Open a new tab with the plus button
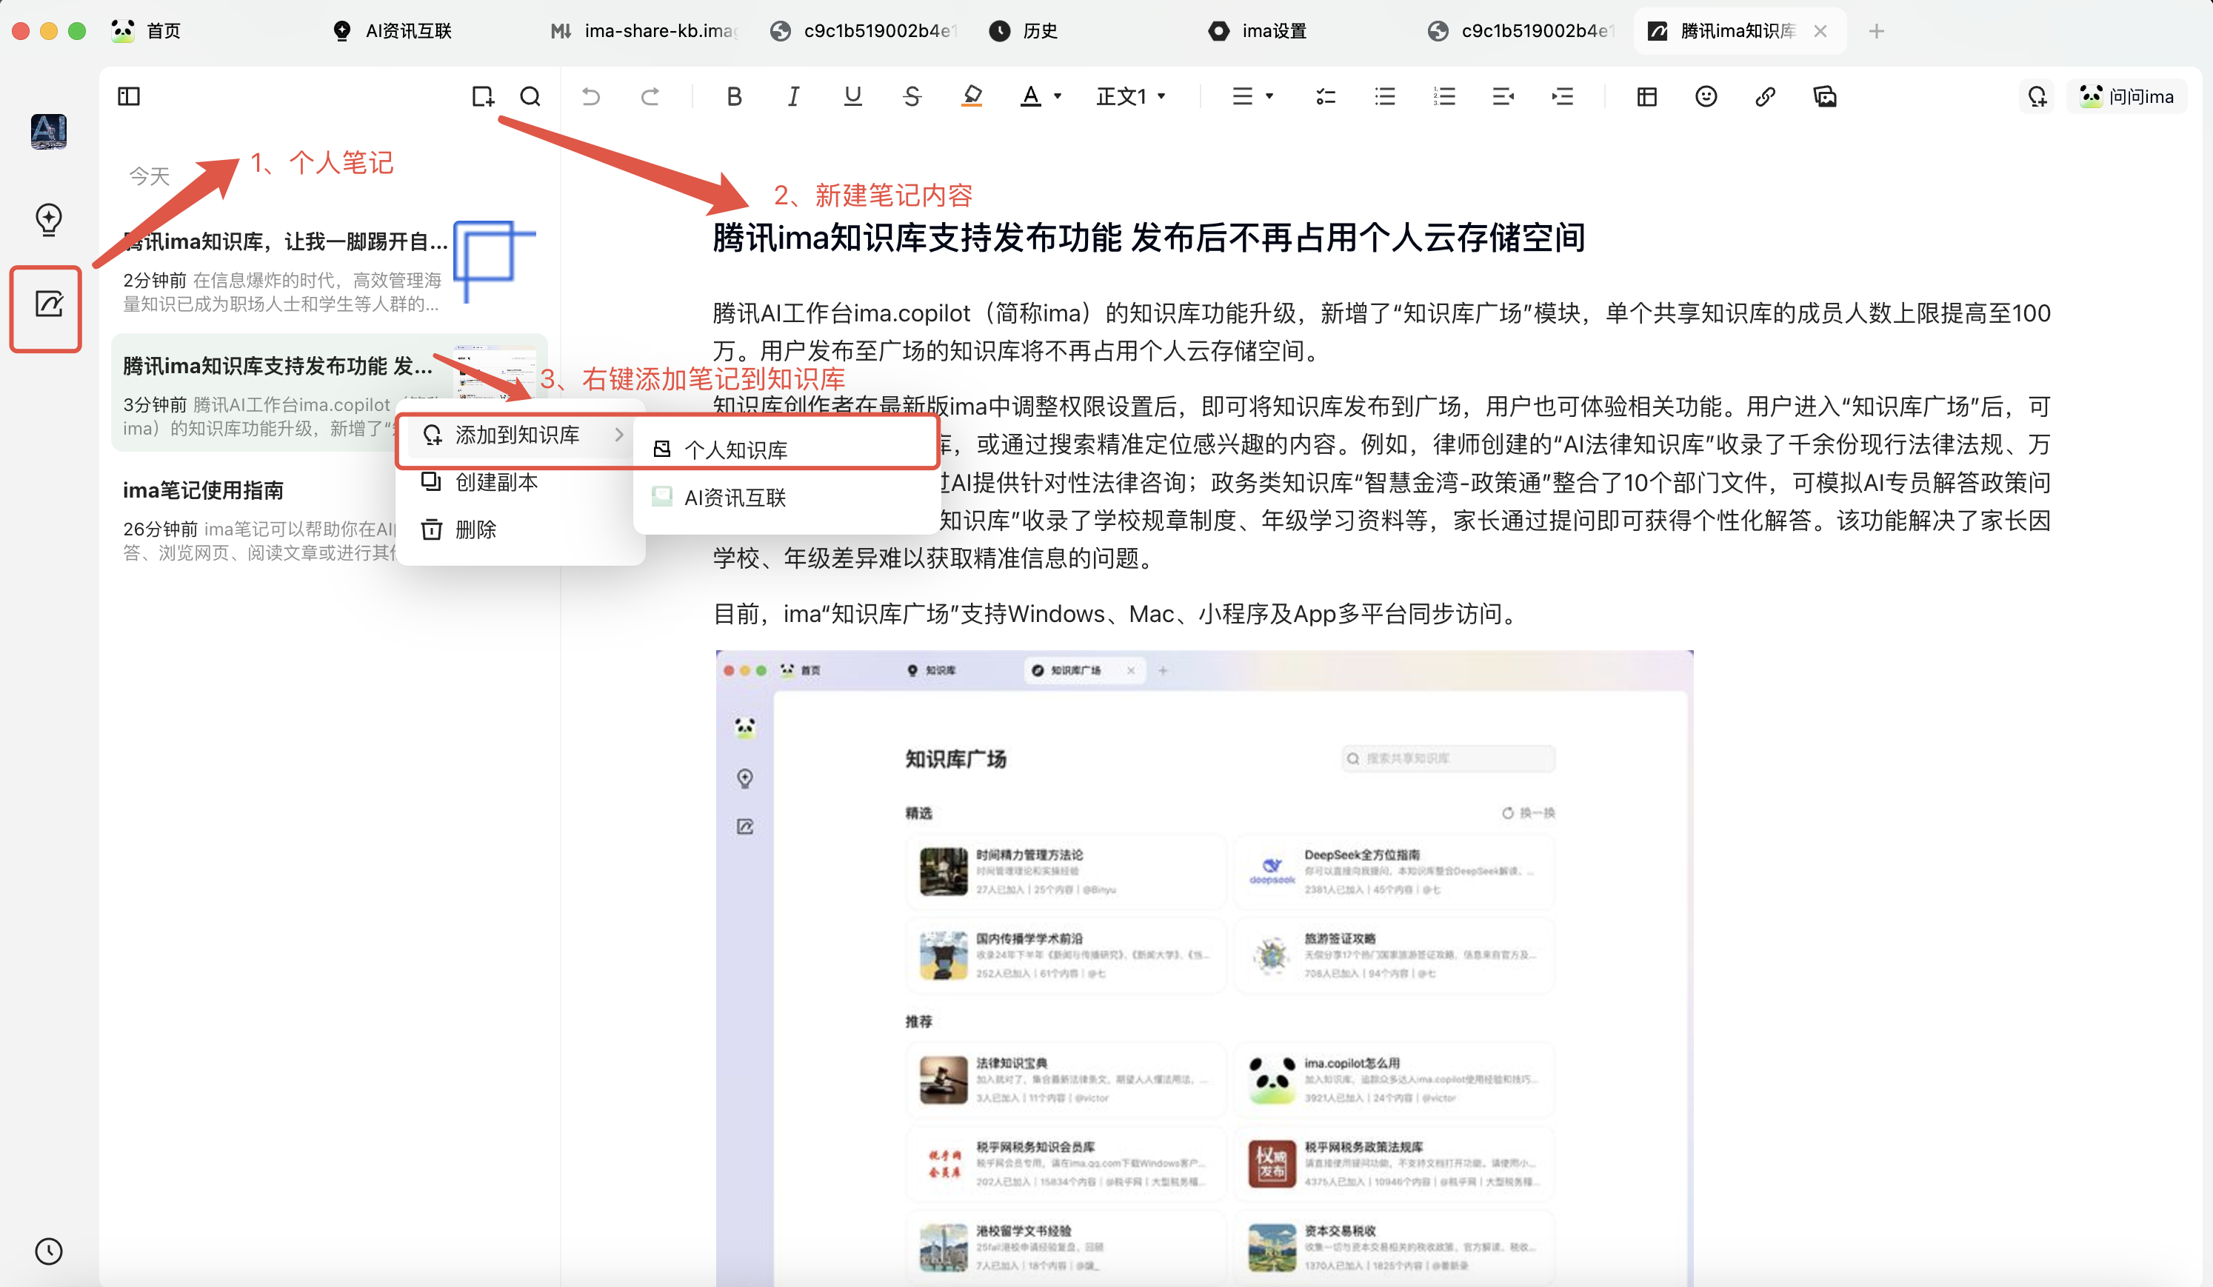Screen dimensions: 2213x1287 [1876, 30]
